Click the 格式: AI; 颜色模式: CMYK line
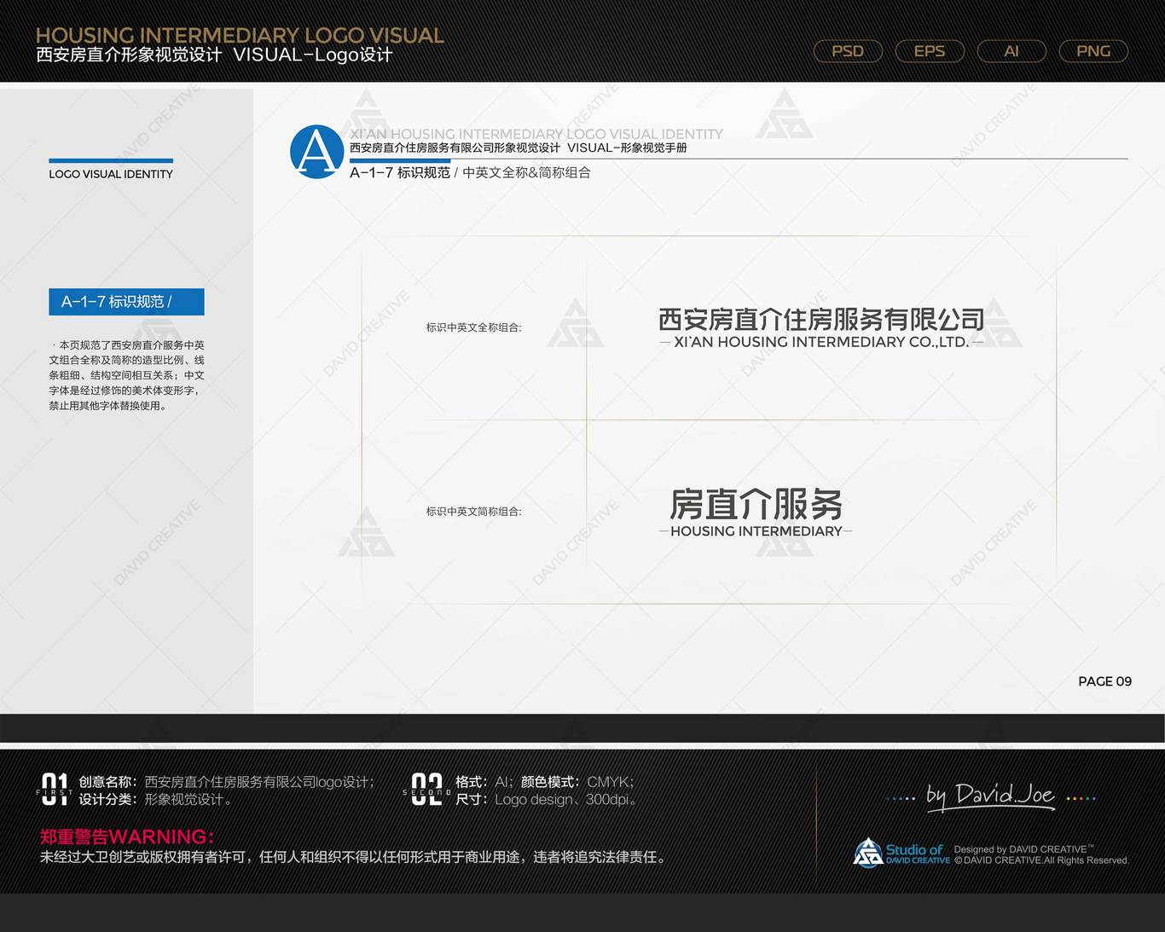The height and width of the screenshot is (932, 1165). click(x=545, y=782)
